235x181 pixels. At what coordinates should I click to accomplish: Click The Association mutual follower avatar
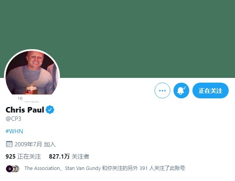9,169
